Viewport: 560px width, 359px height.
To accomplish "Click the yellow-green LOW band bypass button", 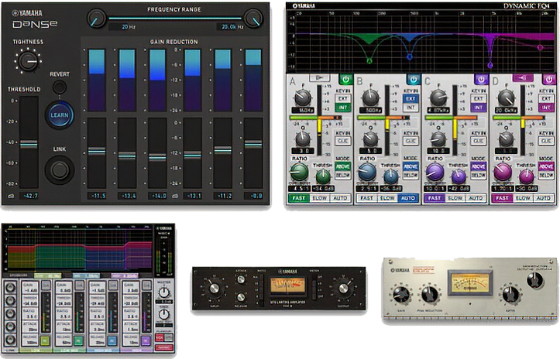I will point(45,340).
